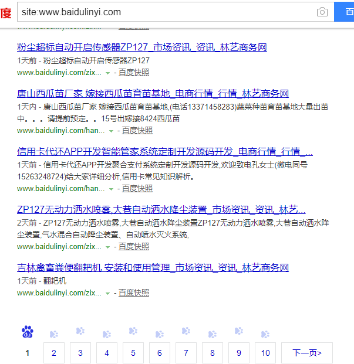Expand the arrow beside the ZP127无动力 result URL
354x364 pixels.
[x=107, y=247]
